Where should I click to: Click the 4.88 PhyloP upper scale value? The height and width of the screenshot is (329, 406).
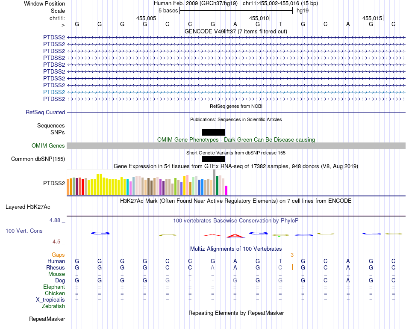point(55,220)
